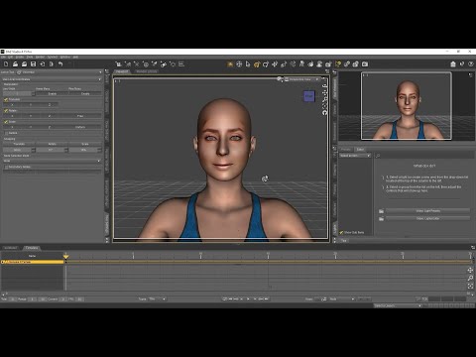
Task: Click the Create button under Pose Base
Action: click(85, 94)
